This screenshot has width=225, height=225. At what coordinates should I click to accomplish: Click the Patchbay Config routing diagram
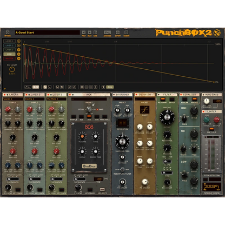click(211, 187)
